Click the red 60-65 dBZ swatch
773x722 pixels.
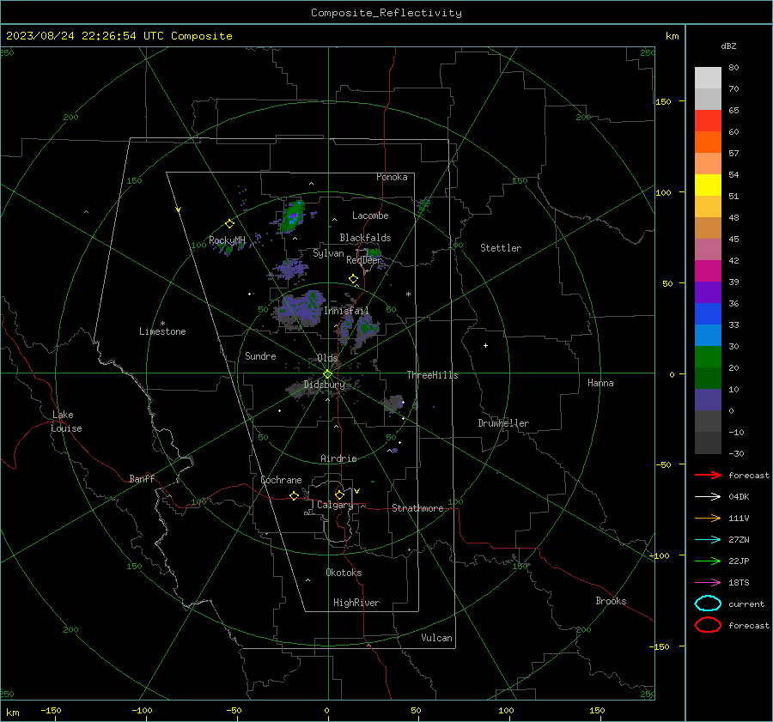[708, 120]
